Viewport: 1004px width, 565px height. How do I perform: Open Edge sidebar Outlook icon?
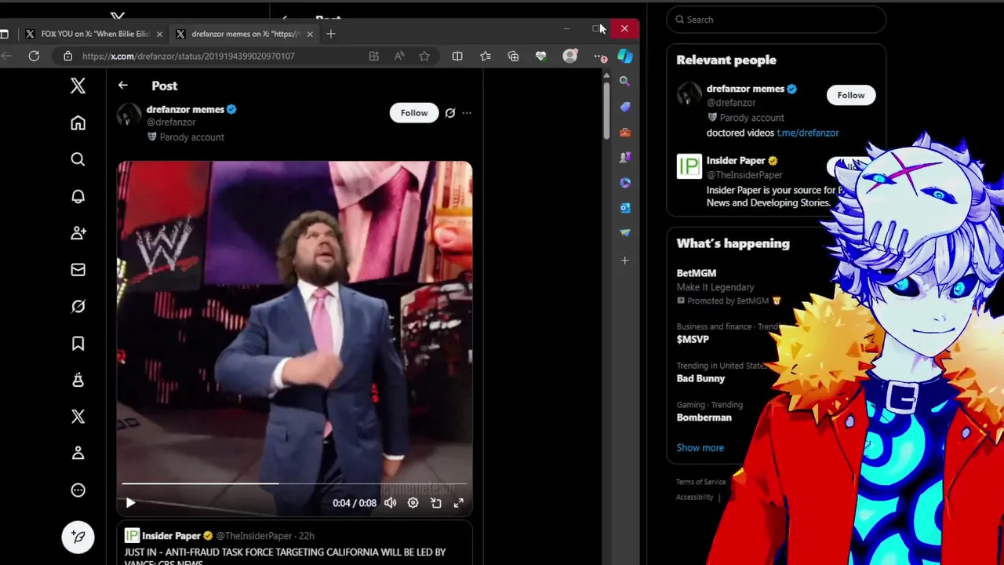(624, 207)
